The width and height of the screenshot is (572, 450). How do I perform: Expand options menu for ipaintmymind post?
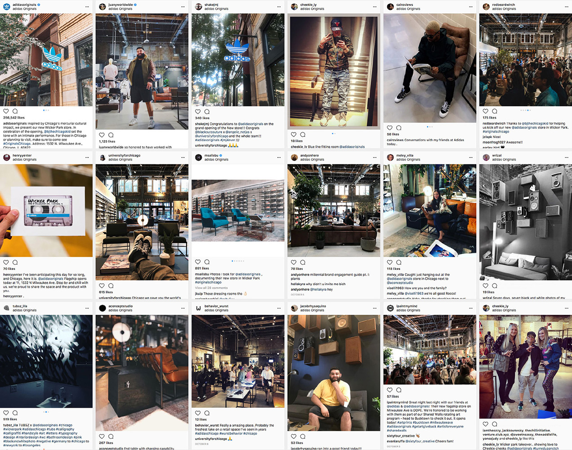click(x=471, y=308)
